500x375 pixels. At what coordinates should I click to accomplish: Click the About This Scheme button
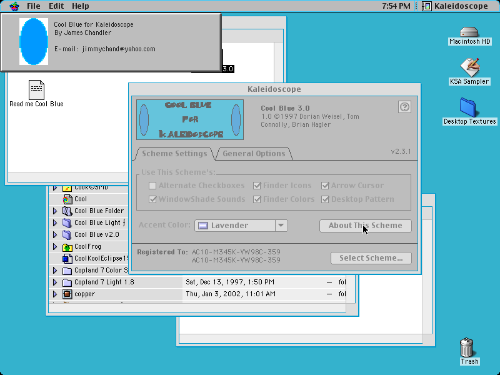point(366,226)
